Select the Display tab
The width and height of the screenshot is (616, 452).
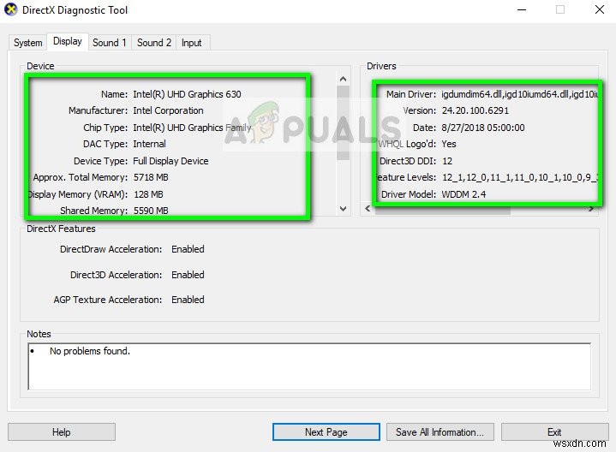[68, 41]
